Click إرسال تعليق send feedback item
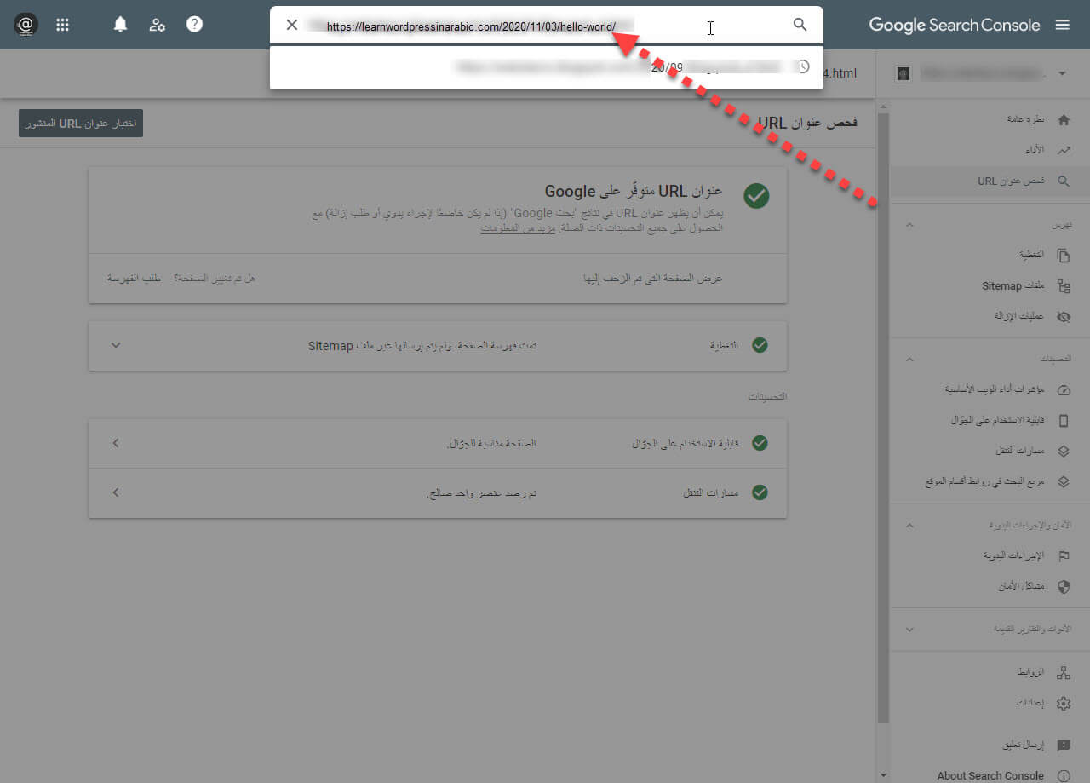 1021,746
